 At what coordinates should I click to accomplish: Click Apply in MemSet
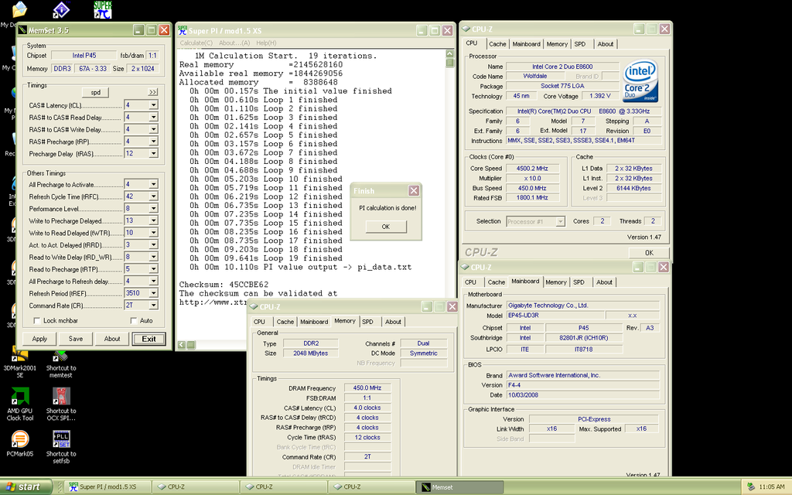point(39,339)
